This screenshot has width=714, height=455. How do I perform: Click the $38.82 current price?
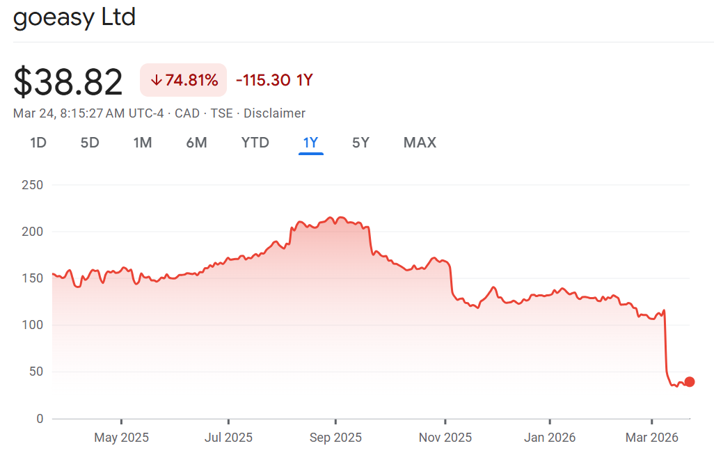68,82
